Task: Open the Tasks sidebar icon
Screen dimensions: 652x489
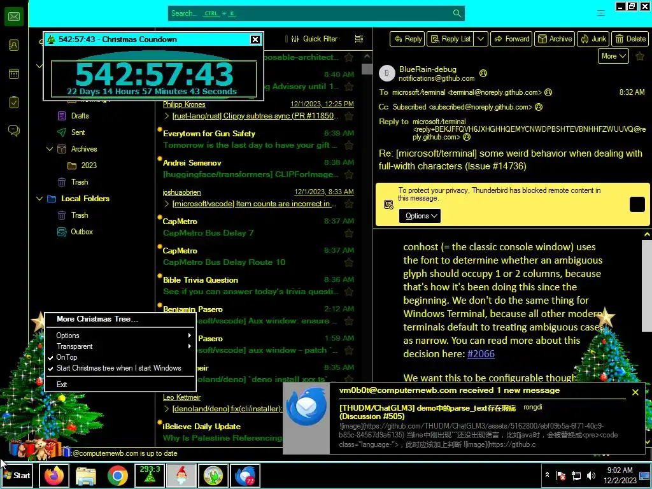Action: (14, 103)
